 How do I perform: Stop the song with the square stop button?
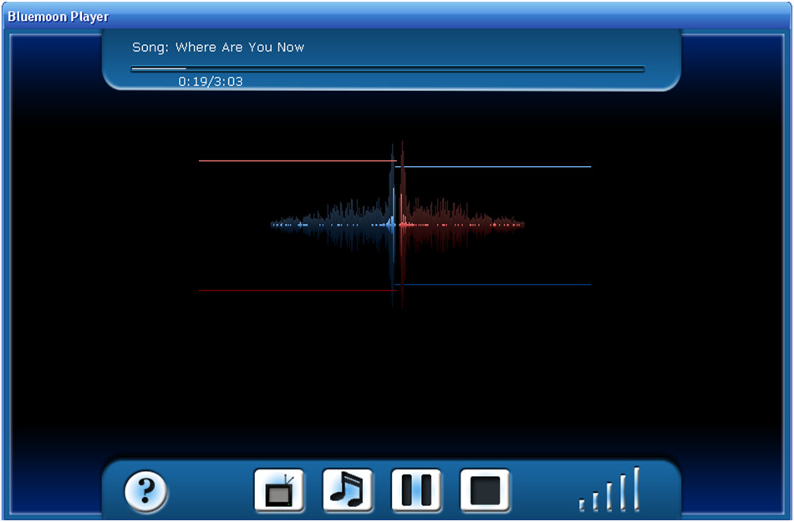click(485, 490)
